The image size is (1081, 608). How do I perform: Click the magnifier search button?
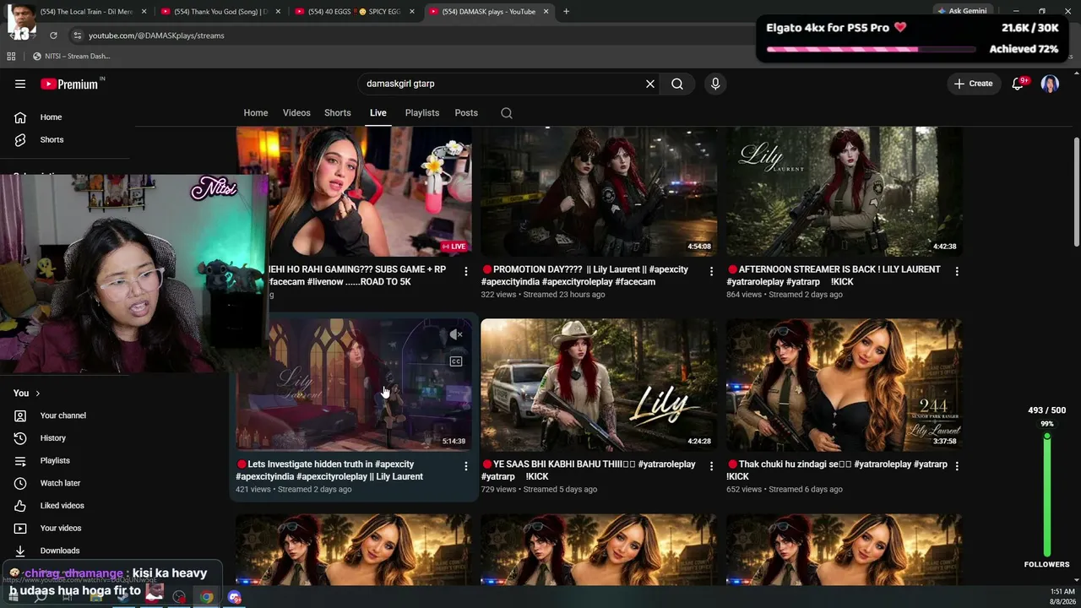pos(677,84)
